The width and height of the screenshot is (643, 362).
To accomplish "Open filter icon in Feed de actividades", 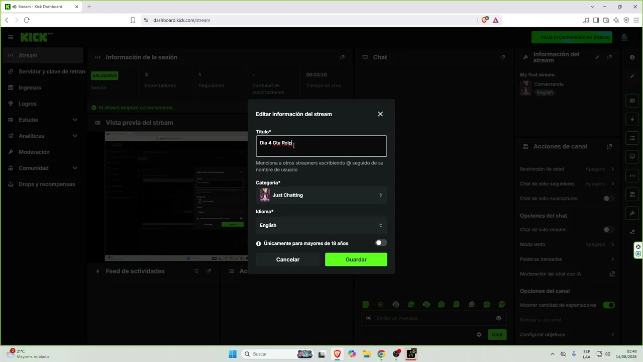I will (196, 271).
